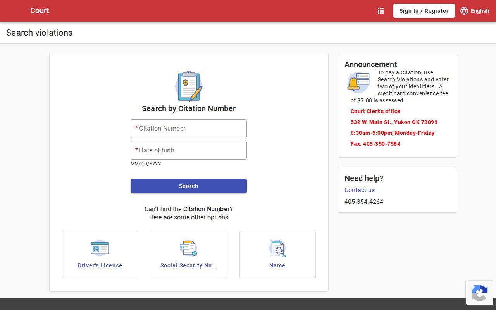Click the Driver's License card icon

point(100,248)
